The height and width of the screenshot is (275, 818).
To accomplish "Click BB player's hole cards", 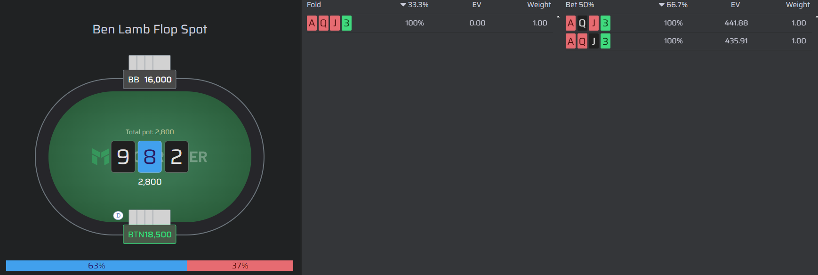I will [x=150, y=63].
